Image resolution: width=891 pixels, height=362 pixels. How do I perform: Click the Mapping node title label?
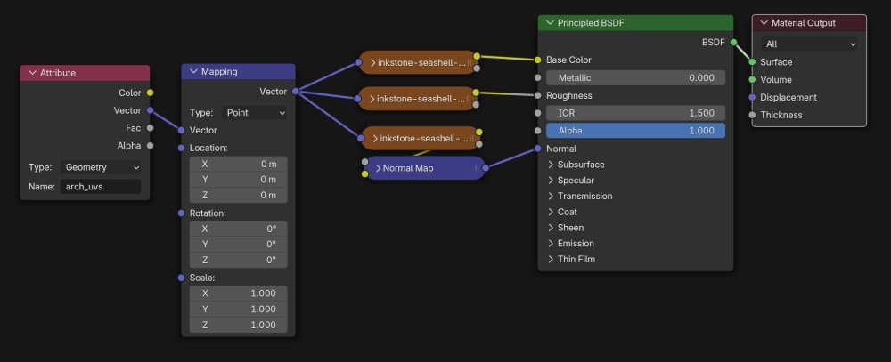coord(219,71)
